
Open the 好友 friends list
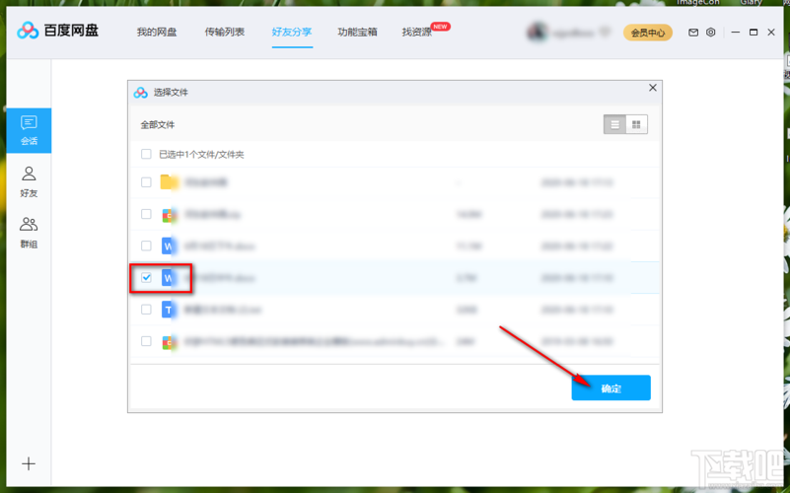point(29,181)
